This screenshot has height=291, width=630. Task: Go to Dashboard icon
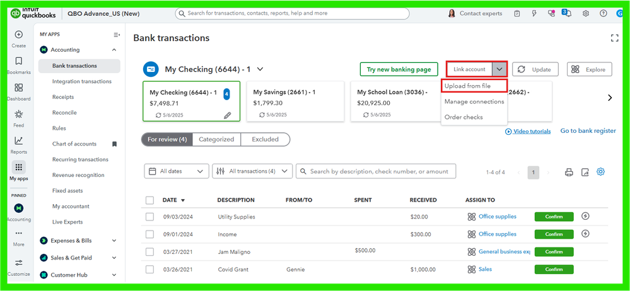[18, 88]
